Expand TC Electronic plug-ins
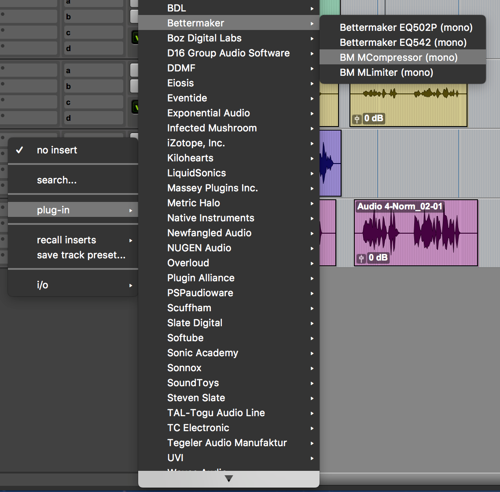This screenshot has height=492, width=500. (x=228, y=429)
